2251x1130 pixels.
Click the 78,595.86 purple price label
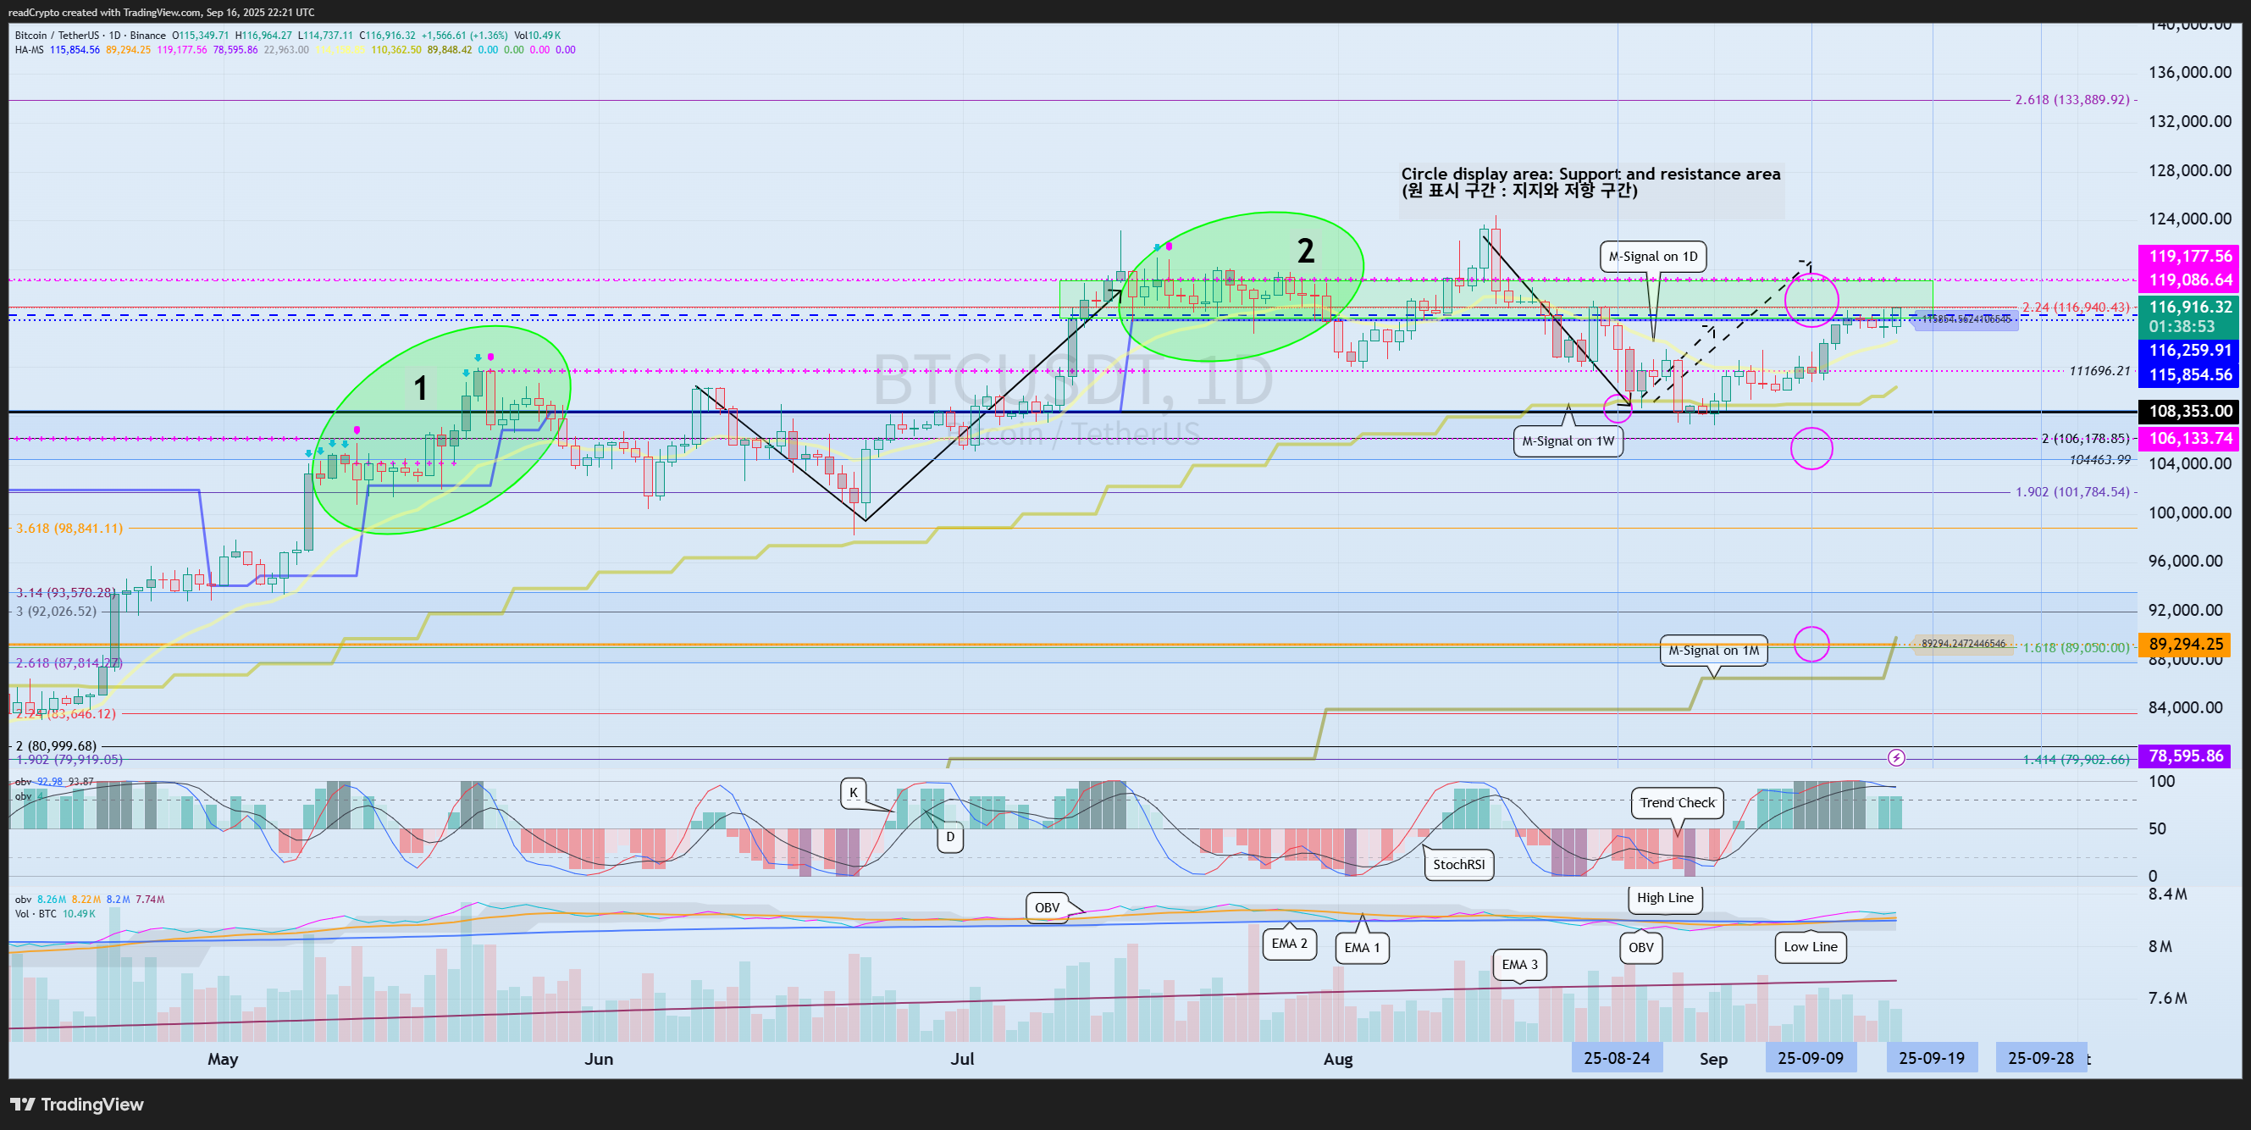[2186, 756]
